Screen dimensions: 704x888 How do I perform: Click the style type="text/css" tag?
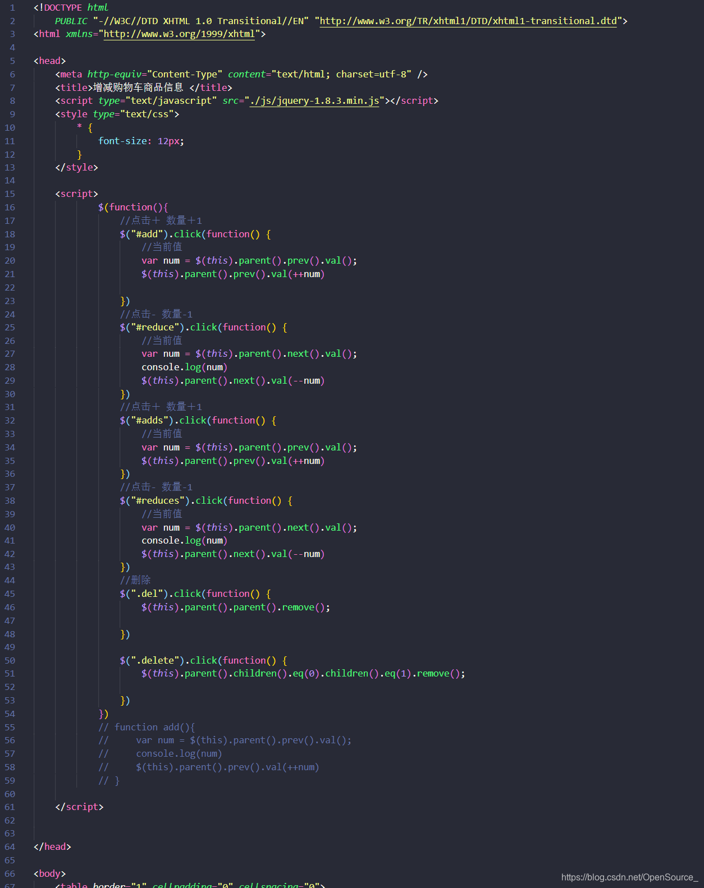(x=117, y=114)
